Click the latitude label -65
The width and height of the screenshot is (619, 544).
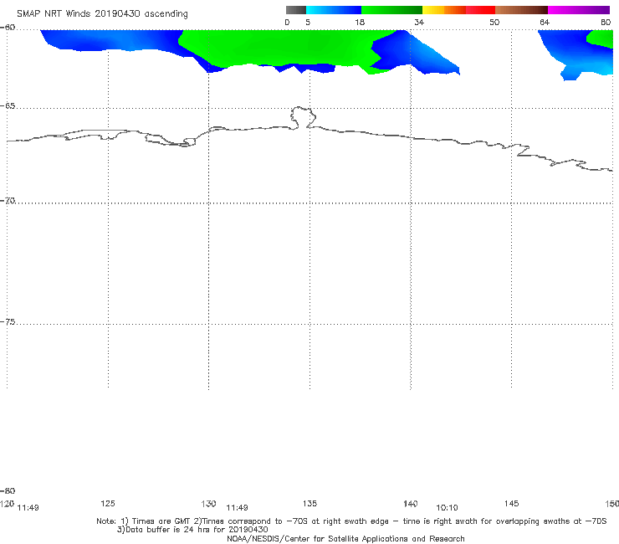[x=8, y=106]
